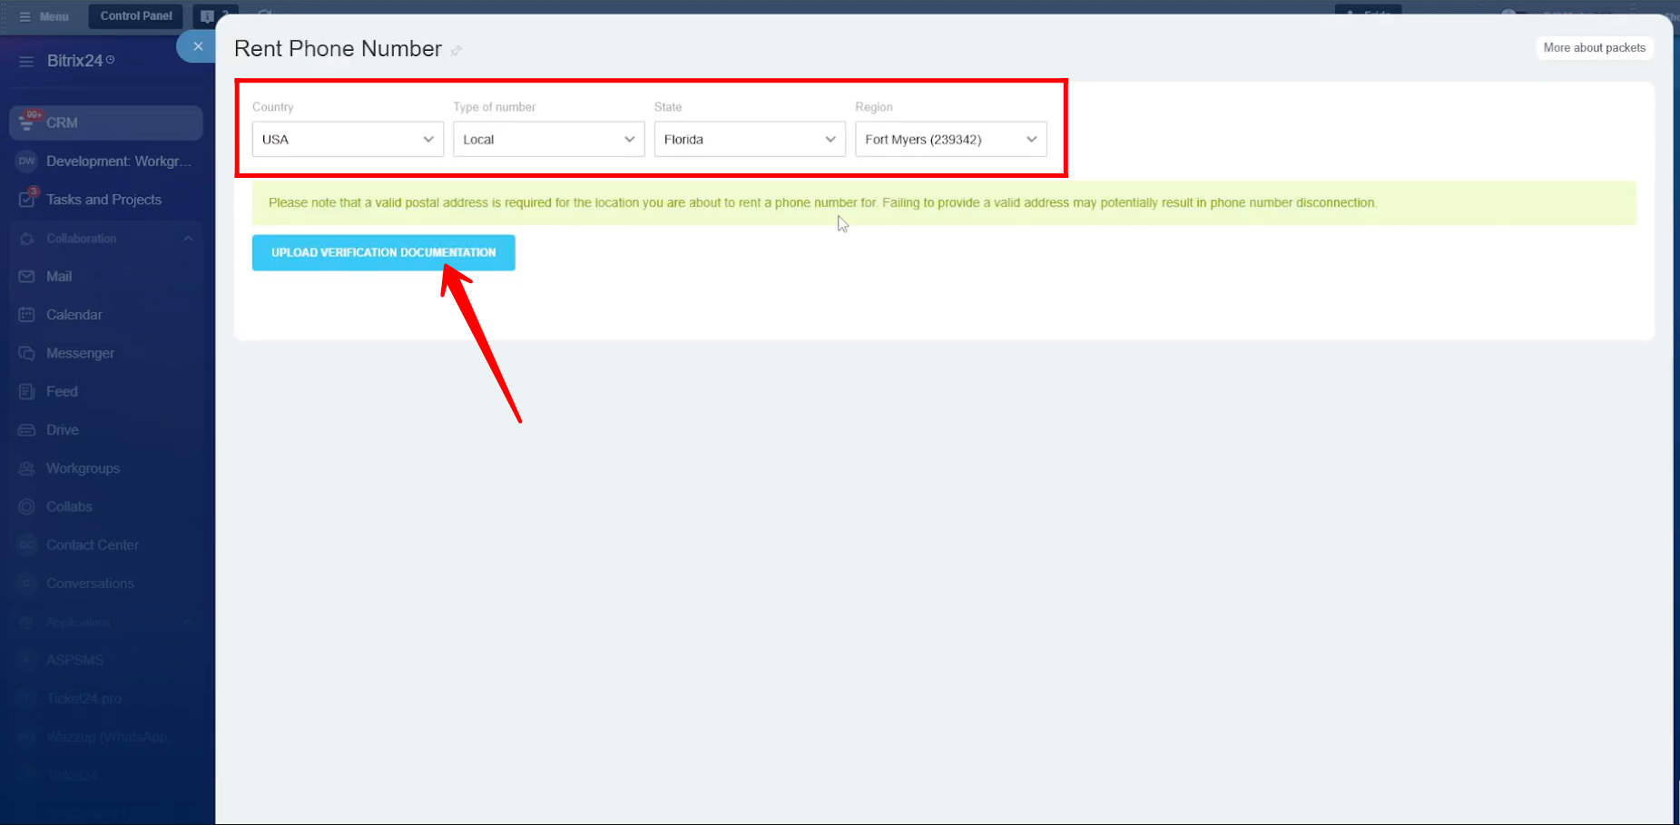Toggle the Bitrix24 sidebar hamburger icon
Screen dimensions: 1680x825
coord(26,61)
